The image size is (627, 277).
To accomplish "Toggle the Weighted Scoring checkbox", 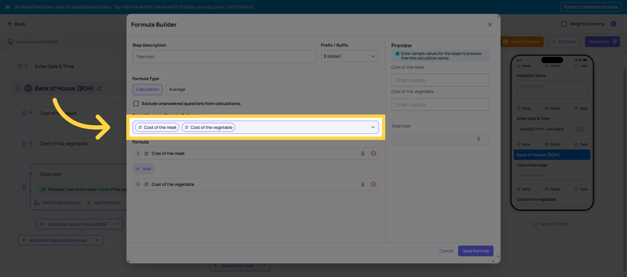I will [564, 24].
